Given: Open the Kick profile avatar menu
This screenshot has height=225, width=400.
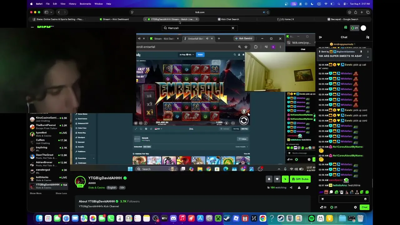Looking at the screenshot, I should pyautogui.click(x=363, y=28).
